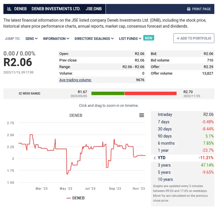Click the NEW badge next to List Funds
The width and height of the screenshot is (216, 209).
tap(149, 38)
